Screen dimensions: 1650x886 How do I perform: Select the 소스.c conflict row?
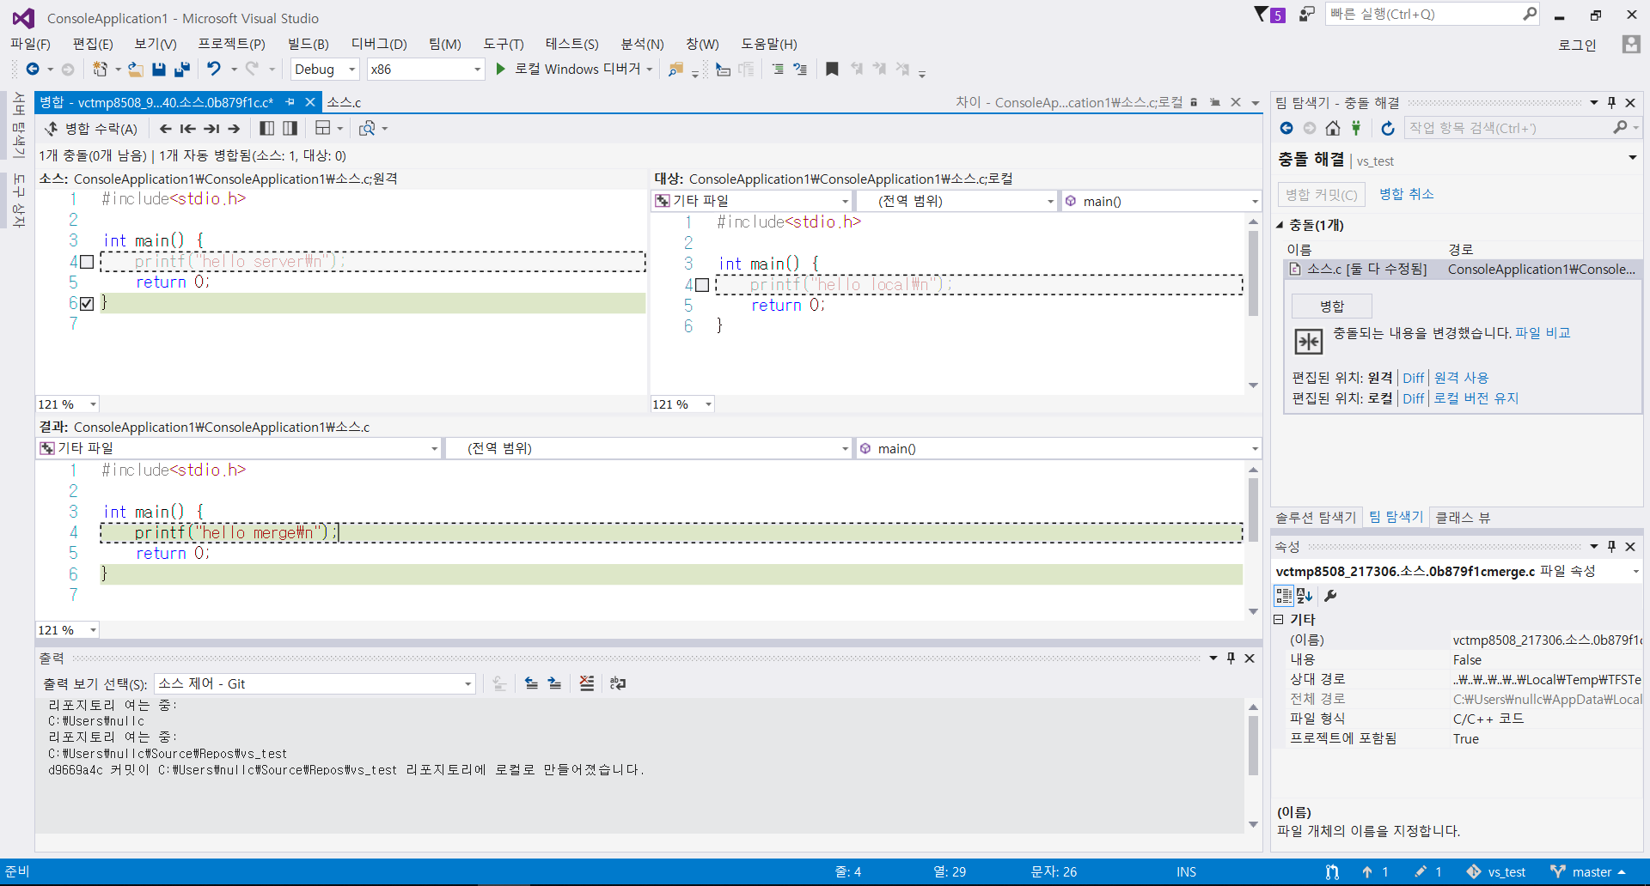pos(1462,270)
